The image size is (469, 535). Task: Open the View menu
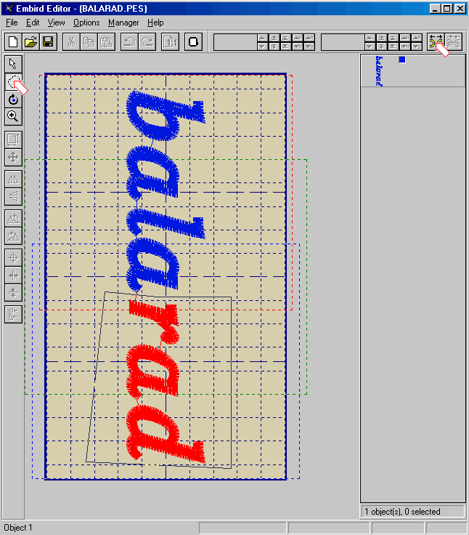(x=56, y=23)
